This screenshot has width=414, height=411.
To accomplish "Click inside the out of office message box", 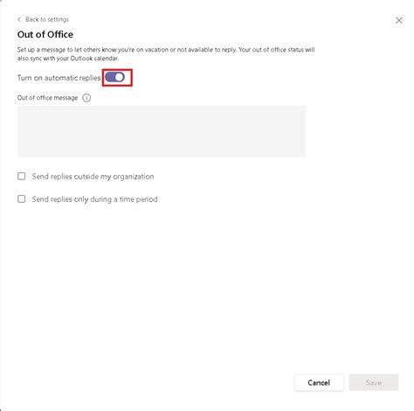I will pos(162,131).
